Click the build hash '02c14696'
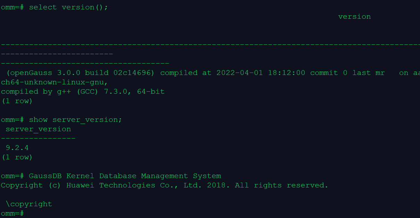Image resolution: width=420 pixels, height=218 pixels. click(x=134, y=73)
